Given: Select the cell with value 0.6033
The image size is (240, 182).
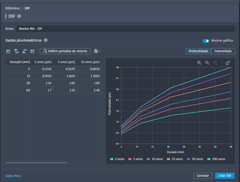Looking at the screenshot, I should 89,69.
